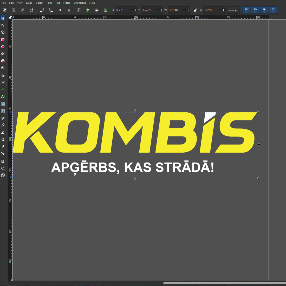Select the Star and polygon tool
This screenshot has width=286, height=286.
coord(3,54)
